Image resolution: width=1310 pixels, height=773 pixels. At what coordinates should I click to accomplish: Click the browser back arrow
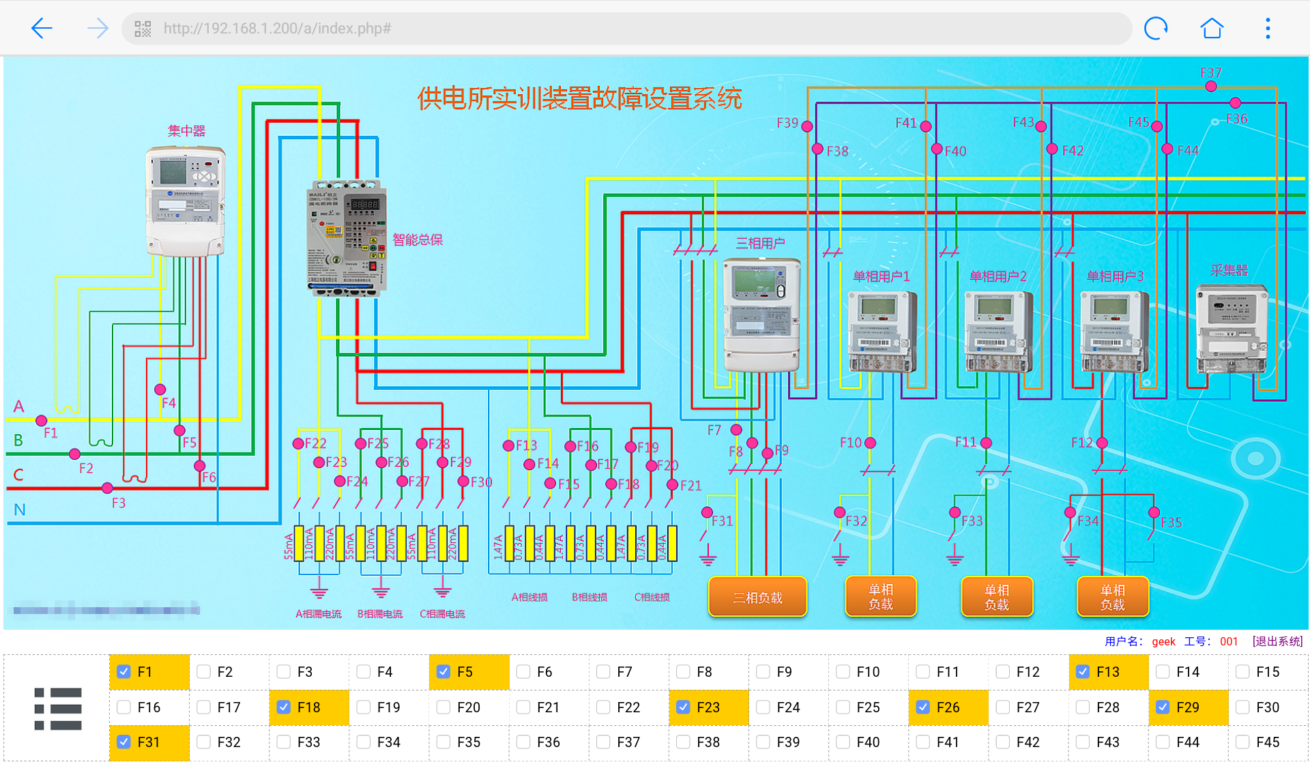(x=42, y=28)
